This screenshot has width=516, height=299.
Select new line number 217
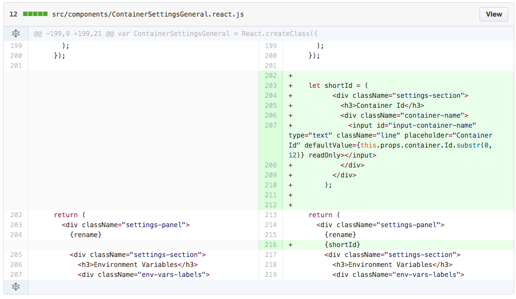(270, 255)
